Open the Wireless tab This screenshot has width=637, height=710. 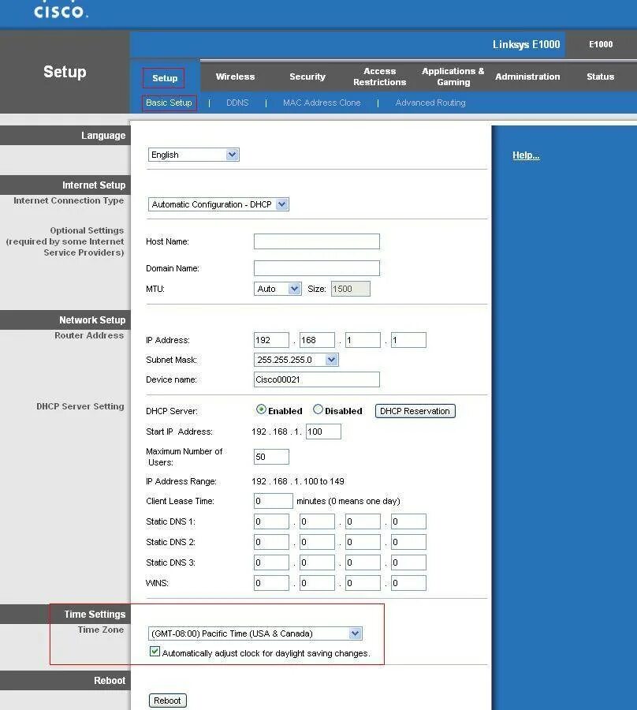tap(235, 77)
